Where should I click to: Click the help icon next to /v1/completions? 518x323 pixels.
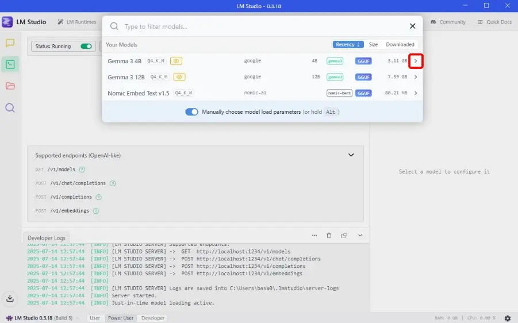coord(98,197)
